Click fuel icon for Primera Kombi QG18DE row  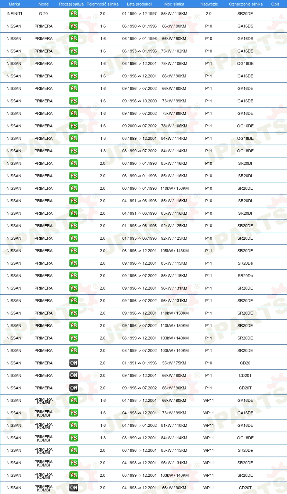[73, 438]
